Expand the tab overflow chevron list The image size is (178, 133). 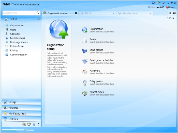click(170, 13)
